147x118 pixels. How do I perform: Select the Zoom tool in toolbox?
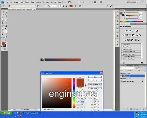[x=6, y=40]
